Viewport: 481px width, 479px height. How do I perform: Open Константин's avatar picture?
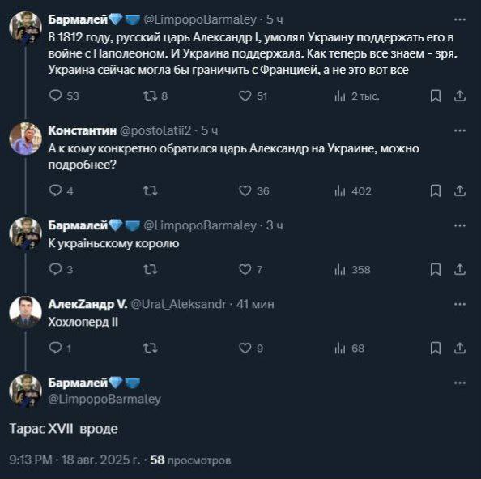[25, 139]
